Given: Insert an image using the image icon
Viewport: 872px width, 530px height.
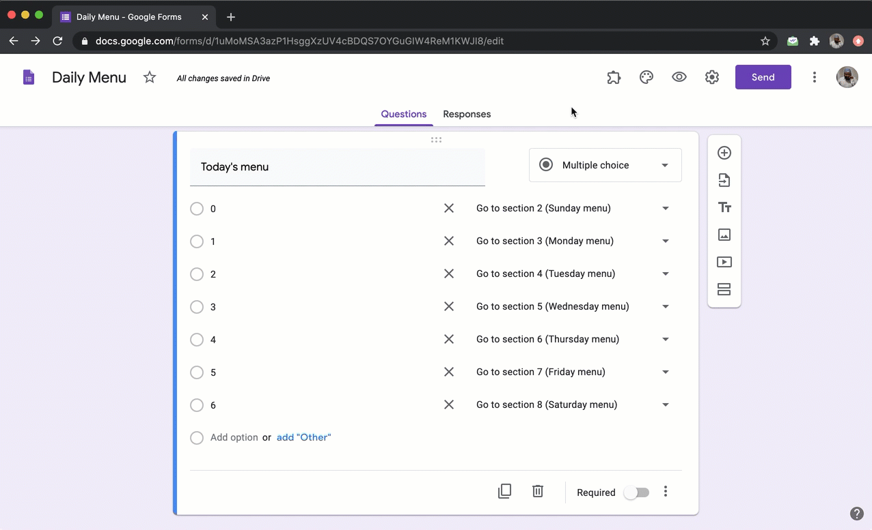Looking at the screenshot, I should click(724, 235).
